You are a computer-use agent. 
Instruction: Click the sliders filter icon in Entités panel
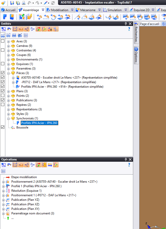pyautogui.click(x=26, y=35)
